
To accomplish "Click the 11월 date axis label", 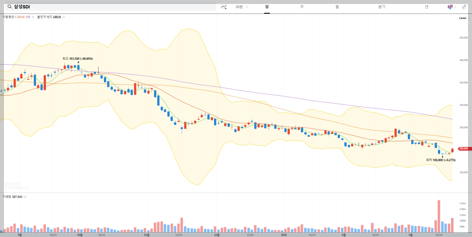I will tap(147, 235).
